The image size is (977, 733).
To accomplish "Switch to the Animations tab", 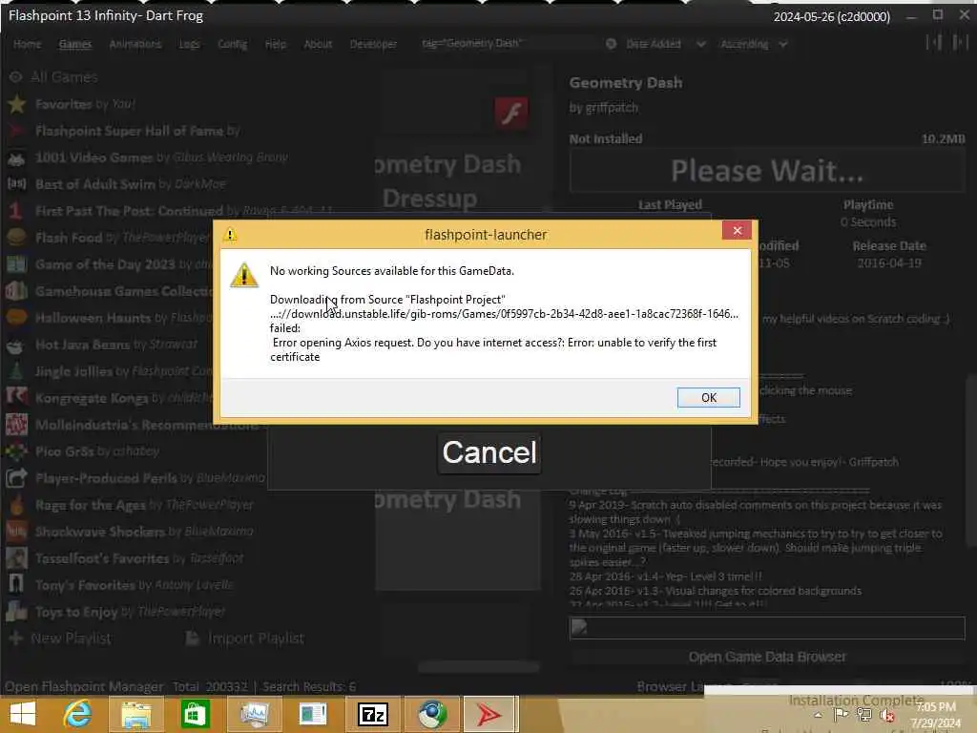I will click(135, 44).
